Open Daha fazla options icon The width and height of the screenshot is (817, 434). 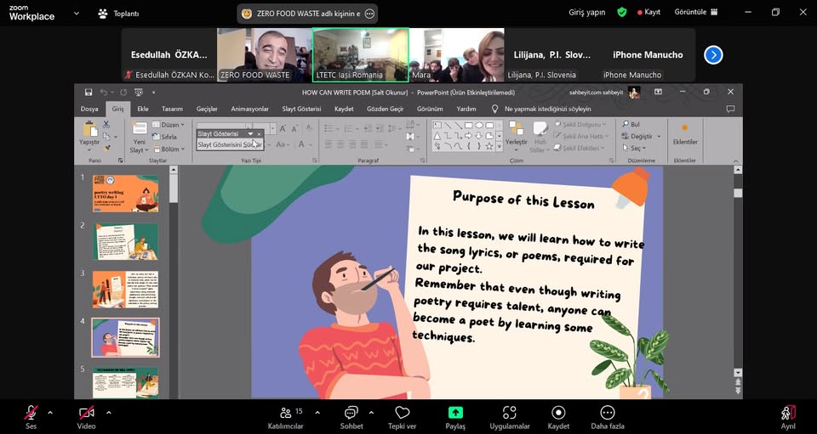click(608, 413)
